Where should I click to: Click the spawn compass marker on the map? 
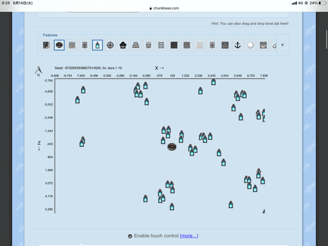[172, 146]
